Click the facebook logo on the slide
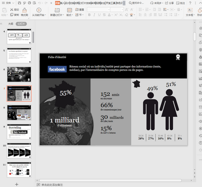202x187 pixels. pos(57,69)
